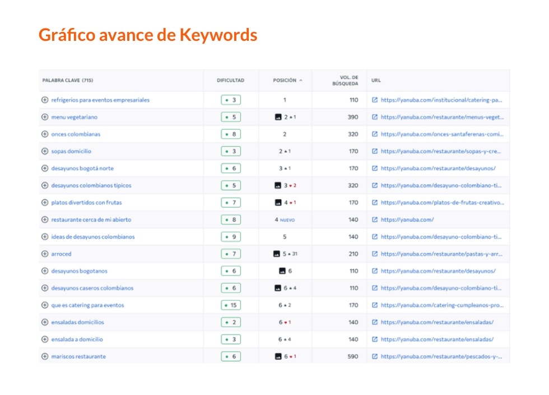The width and height of the screenshot is (549, 395).
Task: Expand the 'desayunos bogotá norte' row plus icon
Action: (x=45, y=168)
